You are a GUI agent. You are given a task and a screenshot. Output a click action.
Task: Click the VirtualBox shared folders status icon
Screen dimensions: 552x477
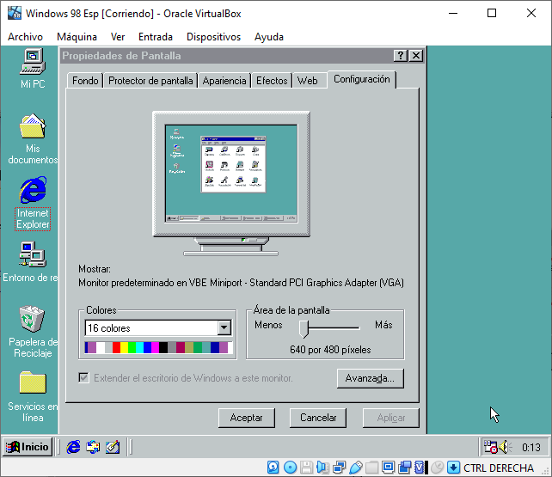pyautogui.click(x=372, y=468)
